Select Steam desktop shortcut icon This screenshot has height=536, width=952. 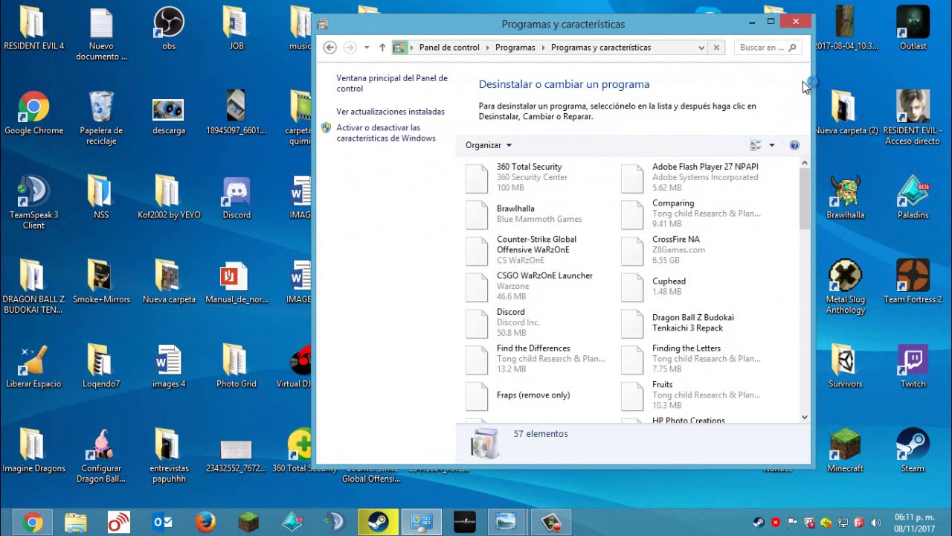point(913,451)
